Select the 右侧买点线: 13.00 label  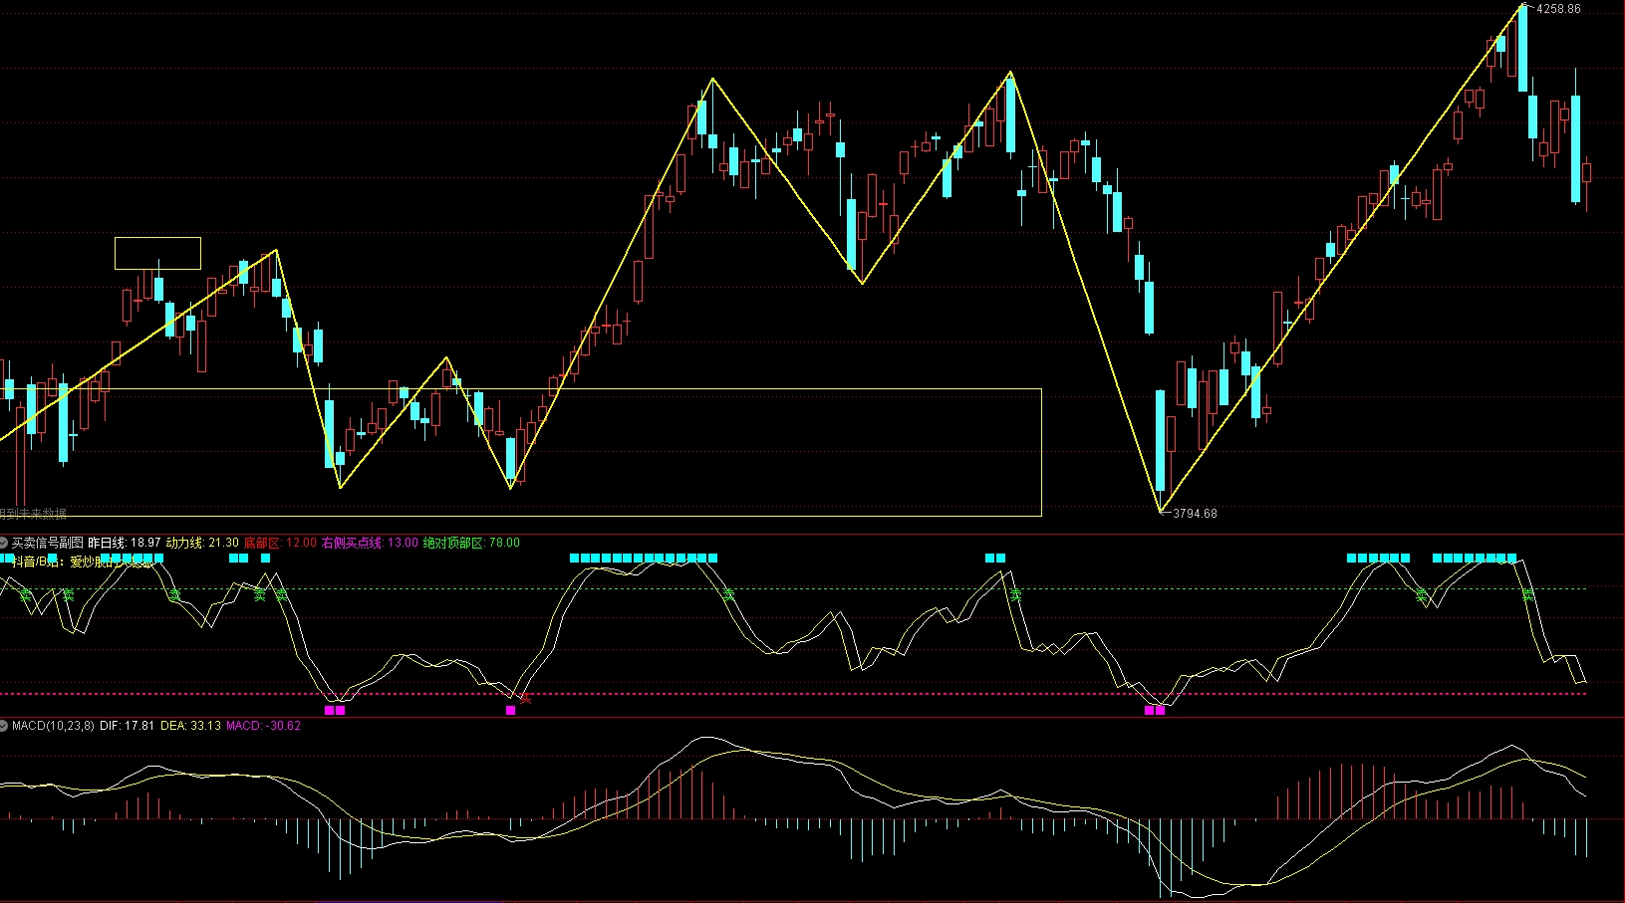[370, 543]
